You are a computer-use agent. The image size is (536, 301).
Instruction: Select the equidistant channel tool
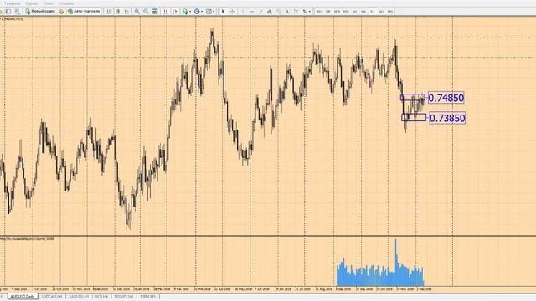point(270,12)
